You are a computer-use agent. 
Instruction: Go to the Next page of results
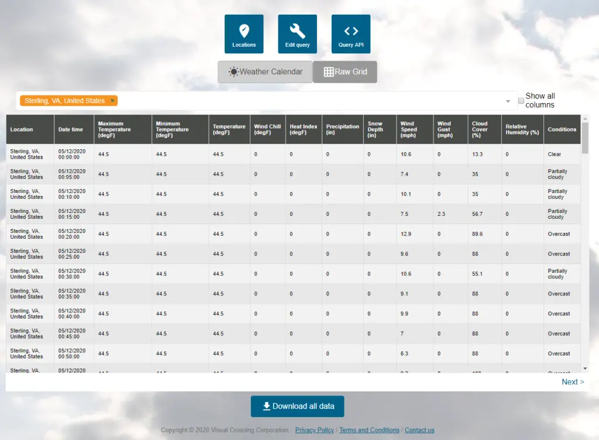572,381
